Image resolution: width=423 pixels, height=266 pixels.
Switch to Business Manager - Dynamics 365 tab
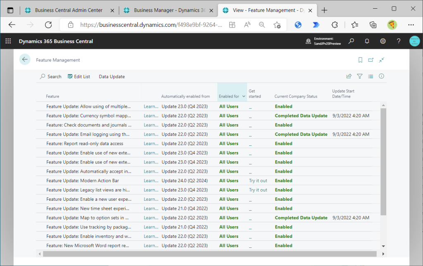point(169,10)
